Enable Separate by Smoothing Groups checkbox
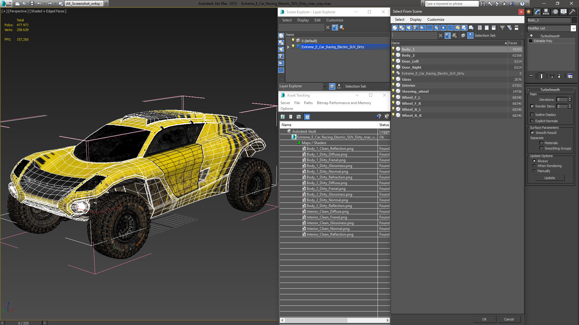 tap(542, 148)
